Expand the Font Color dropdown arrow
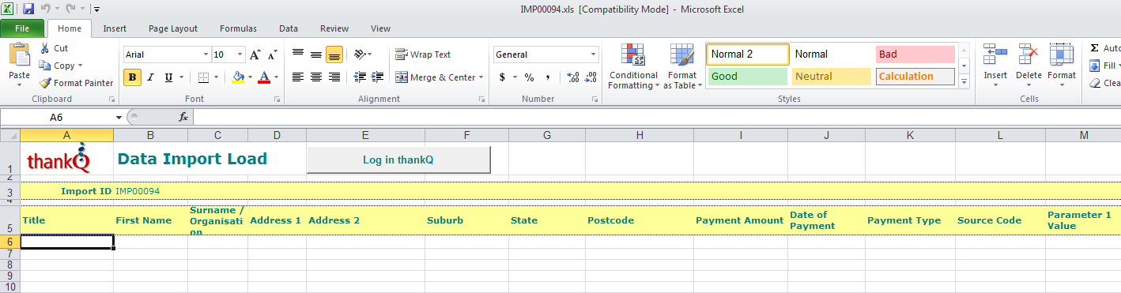 pyautogui.click(x=276, y=77)
